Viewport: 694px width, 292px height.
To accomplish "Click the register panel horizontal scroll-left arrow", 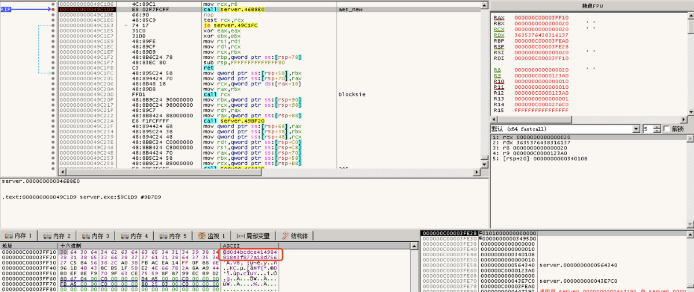I will pyautogui.click(x=494, y=119).
